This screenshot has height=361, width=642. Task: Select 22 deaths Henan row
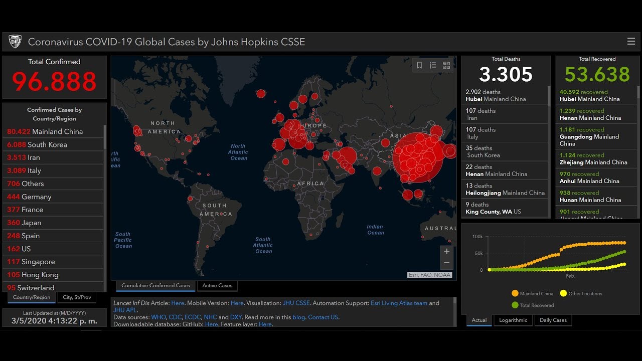[x=504, y=170]
